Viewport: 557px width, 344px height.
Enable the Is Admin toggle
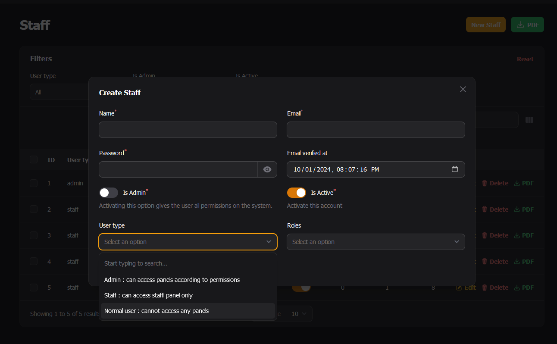[x=109, y=193]
